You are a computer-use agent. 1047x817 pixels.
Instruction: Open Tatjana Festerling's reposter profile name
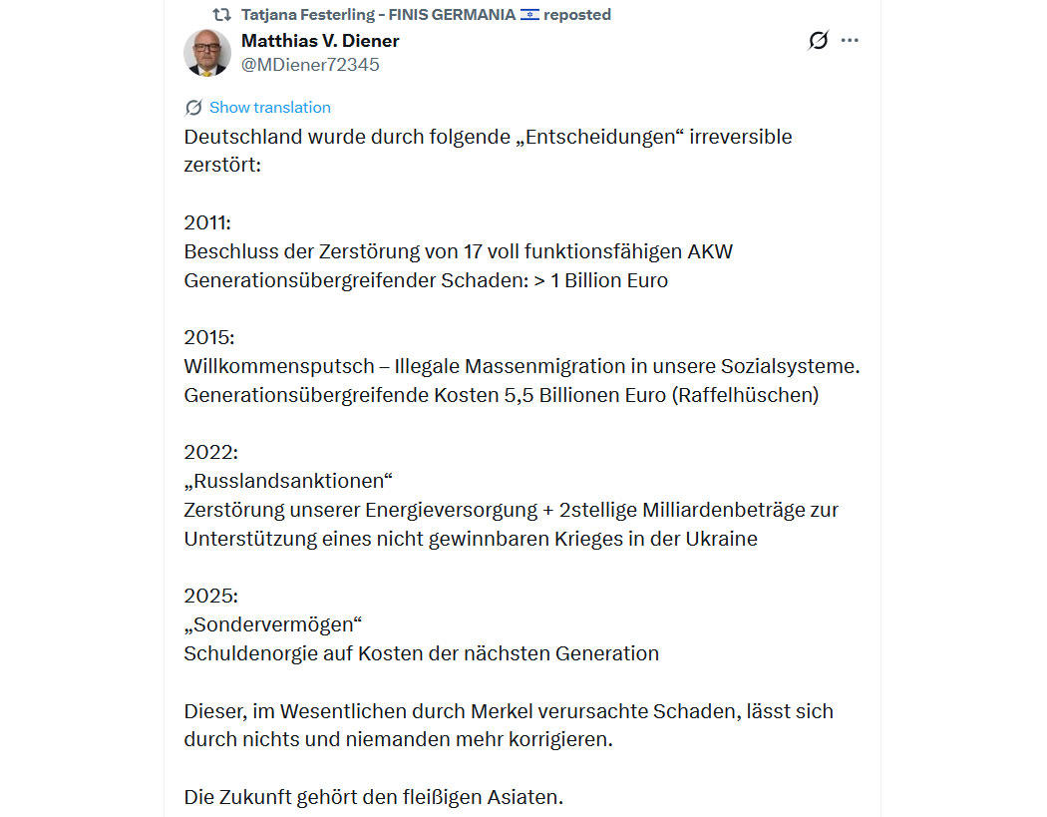point(378,15)
